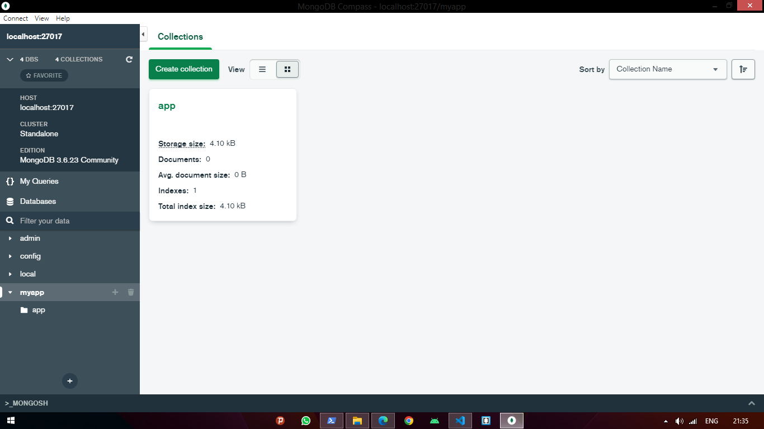Viewport: 764px width, 429px height.
Task: Click MongoDB Compass taskbar icon
Action: click(x=512, y=421)
